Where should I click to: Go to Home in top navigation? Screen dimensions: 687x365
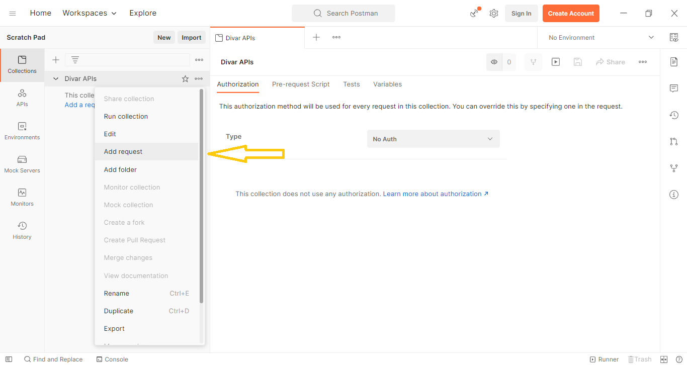point(41,13)
